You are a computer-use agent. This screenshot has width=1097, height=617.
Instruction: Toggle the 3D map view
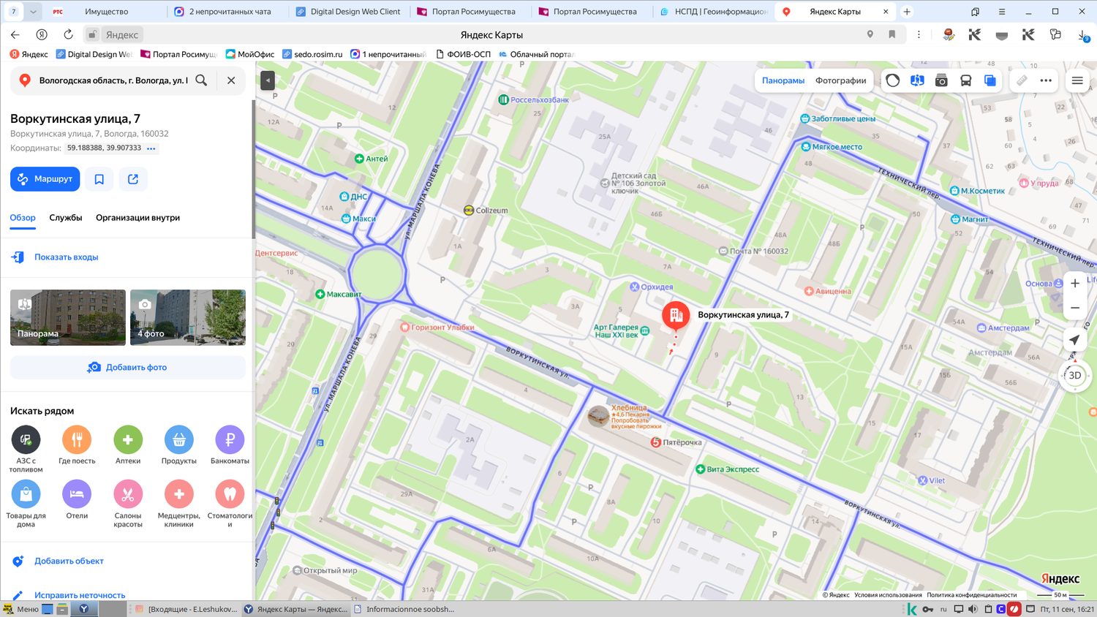(1075, 376)
